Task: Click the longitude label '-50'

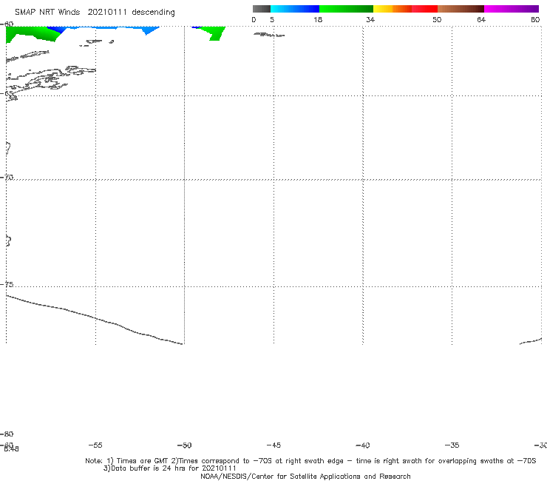Action: [185, 445]
